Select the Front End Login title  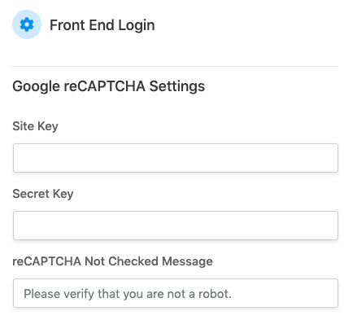(x=102, y=25)
